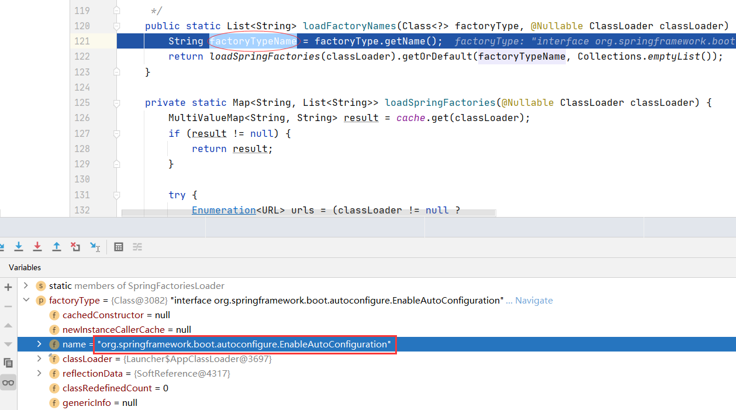The image size is (736, 410).
Task: Click loadSpringFactories call on line 122
Action: click(265, 56)
